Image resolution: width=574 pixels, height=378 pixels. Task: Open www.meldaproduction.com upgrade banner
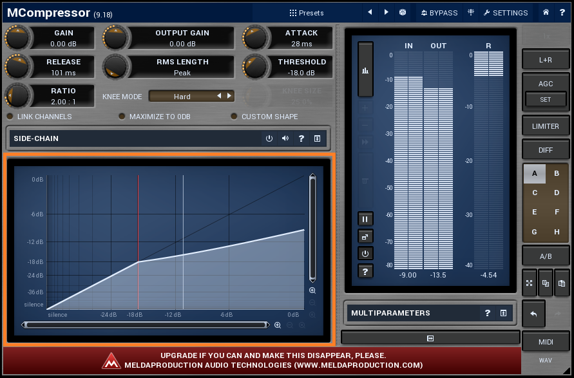click(262, 361)
